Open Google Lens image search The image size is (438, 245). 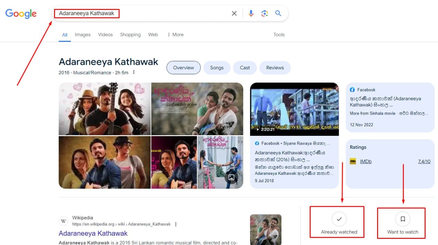265,13
